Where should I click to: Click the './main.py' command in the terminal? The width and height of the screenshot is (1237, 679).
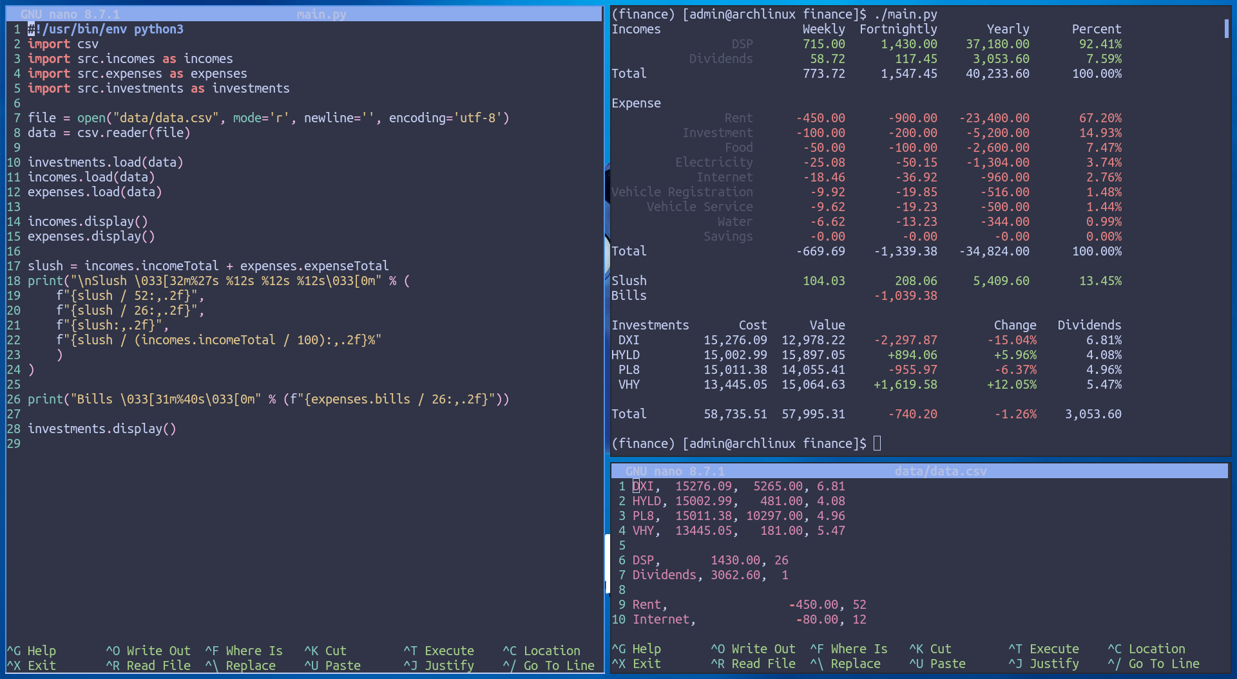tap(905, 14)
